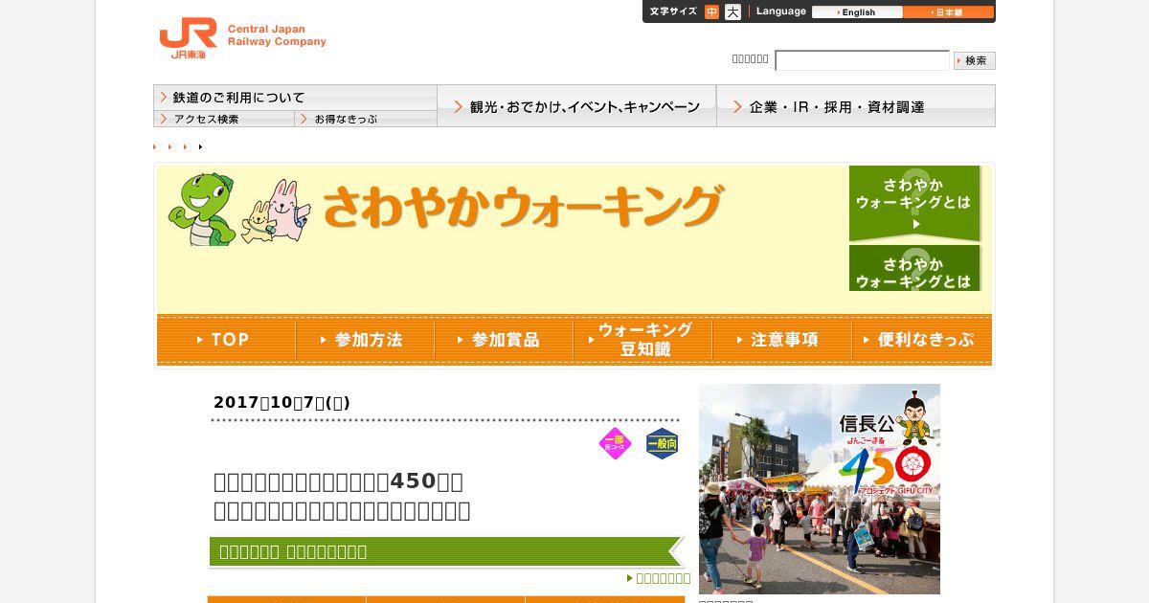Image resolution: width=1149 pixels, height=603 pixels.
Task: Open the green arrow link below ribbon
Action: [x=659, y=578]
